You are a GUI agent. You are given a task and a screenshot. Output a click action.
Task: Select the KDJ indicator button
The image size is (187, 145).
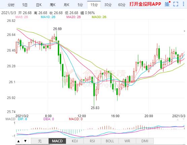tap(75, 141)
